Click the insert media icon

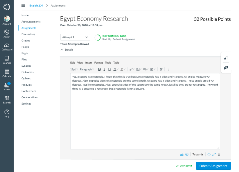pos(145,69)
